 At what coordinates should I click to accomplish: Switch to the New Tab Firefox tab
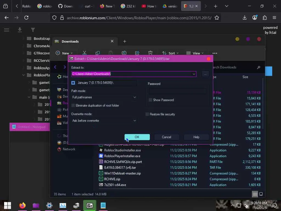(x=107, y=6)
